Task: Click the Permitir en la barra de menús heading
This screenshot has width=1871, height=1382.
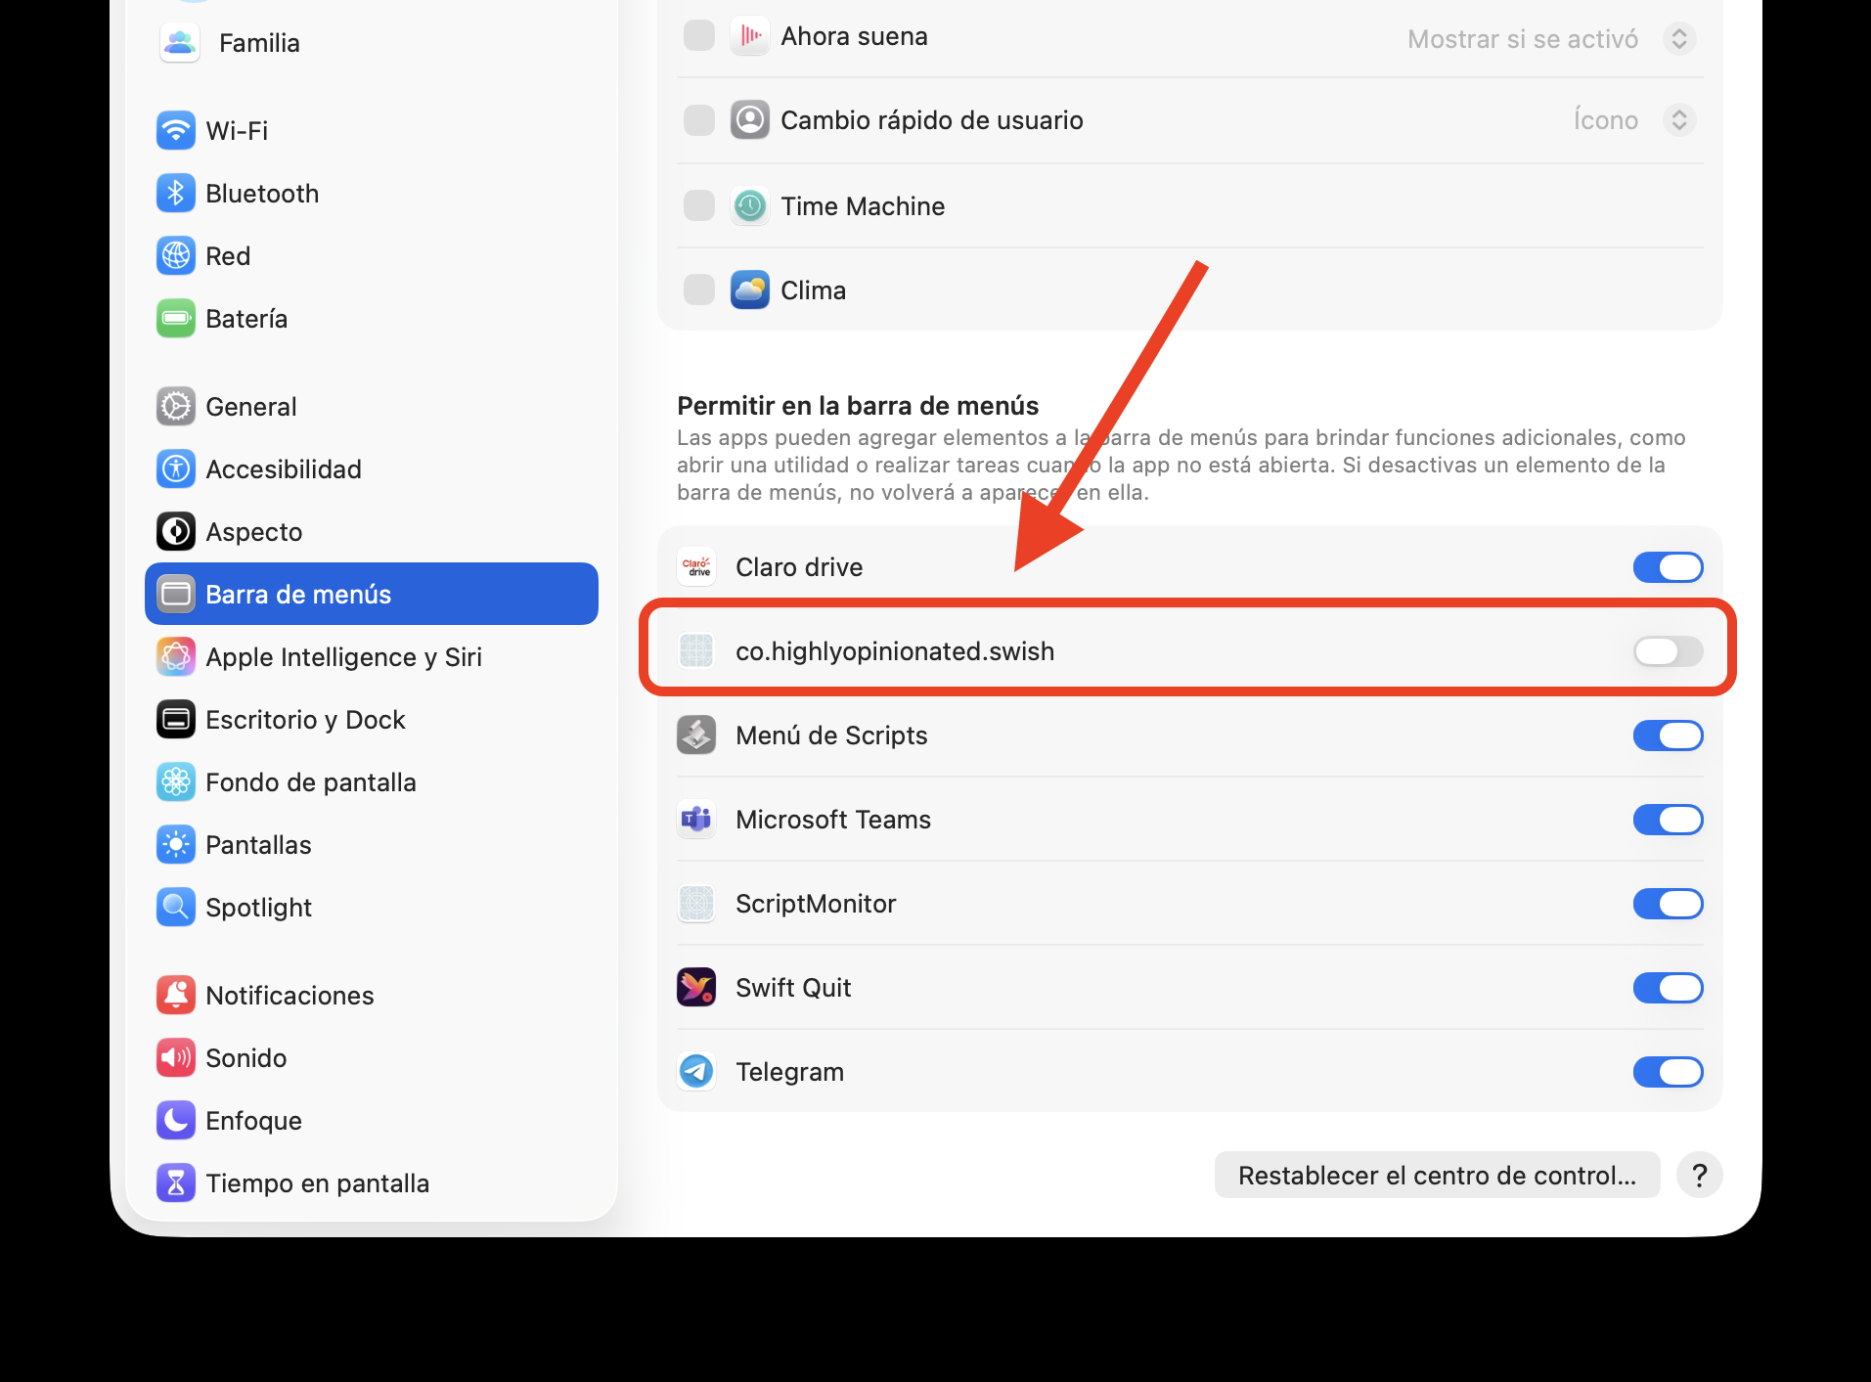Action: tap(858, 406)
